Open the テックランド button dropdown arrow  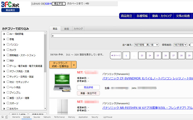(x=74, y=65)
